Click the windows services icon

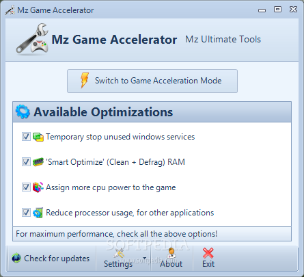coord(38,137)
